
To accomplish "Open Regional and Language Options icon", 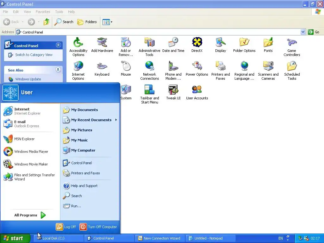I will pyautogui.click(x=244, y=71).
